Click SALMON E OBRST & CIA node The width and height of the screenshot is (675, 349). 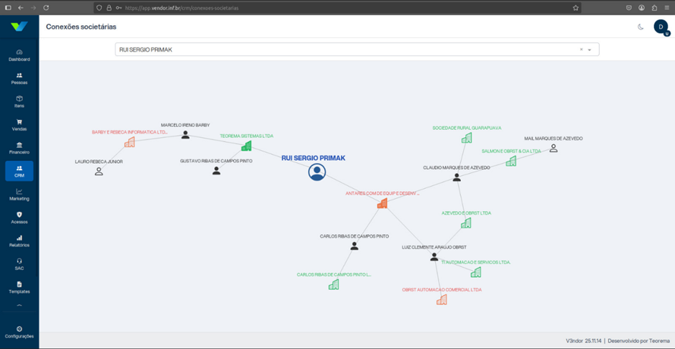(x=511, y=161)
